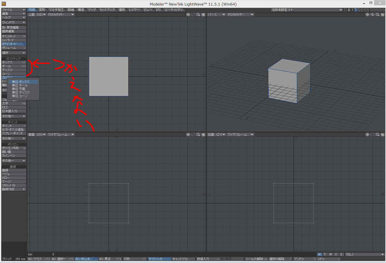Switch to the 変形 tab
386x263 pixels.
tap(42, 10)
